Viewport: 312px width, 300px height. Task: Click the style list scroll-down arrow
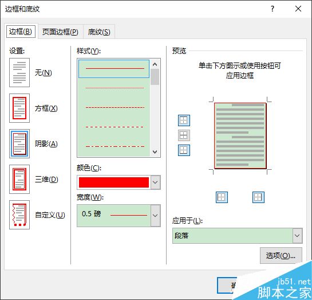pos(155,151)
